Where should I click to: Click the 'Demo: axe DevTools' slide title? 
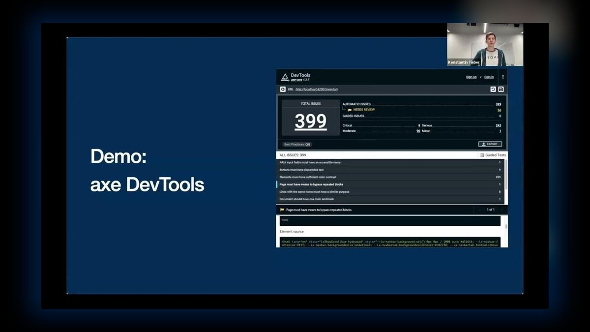click(147, 171)
